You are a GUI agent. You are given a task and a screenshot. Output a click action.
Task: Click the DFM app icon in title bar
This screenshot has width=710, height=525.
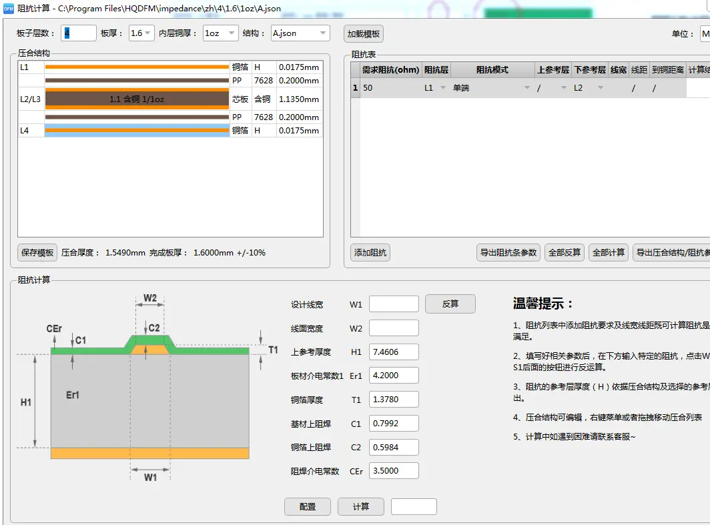pos(9,8)
